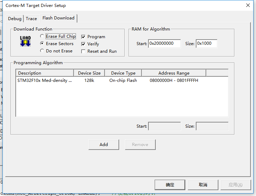Click the RAM for Algorithm Start field
Image resolution: width=256 pixels, height=196 pixels.
pos(164,44)
